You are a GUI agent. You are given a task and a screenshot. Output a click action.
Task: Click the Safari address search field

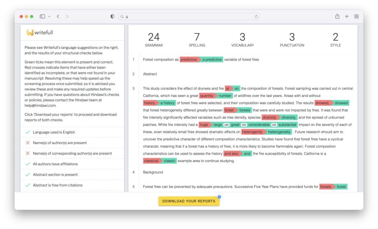[x=189, y=16]
